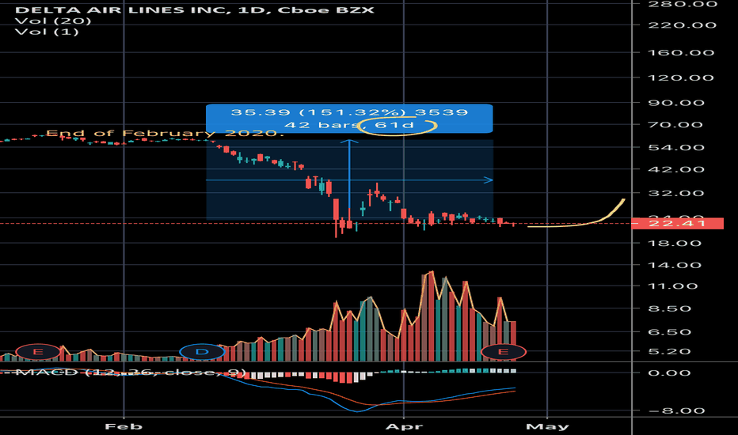Screen dimensions: 738x435
Task: Click the left red E earnings marker
Action: 38,351
